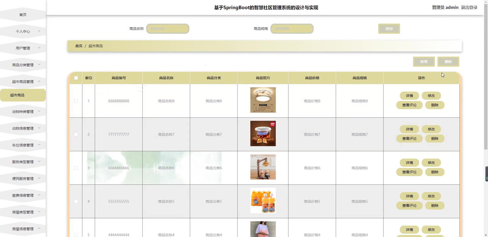Open the 房屋信息管理 menu label
488x237 pixels.
(x=23, y=229)
